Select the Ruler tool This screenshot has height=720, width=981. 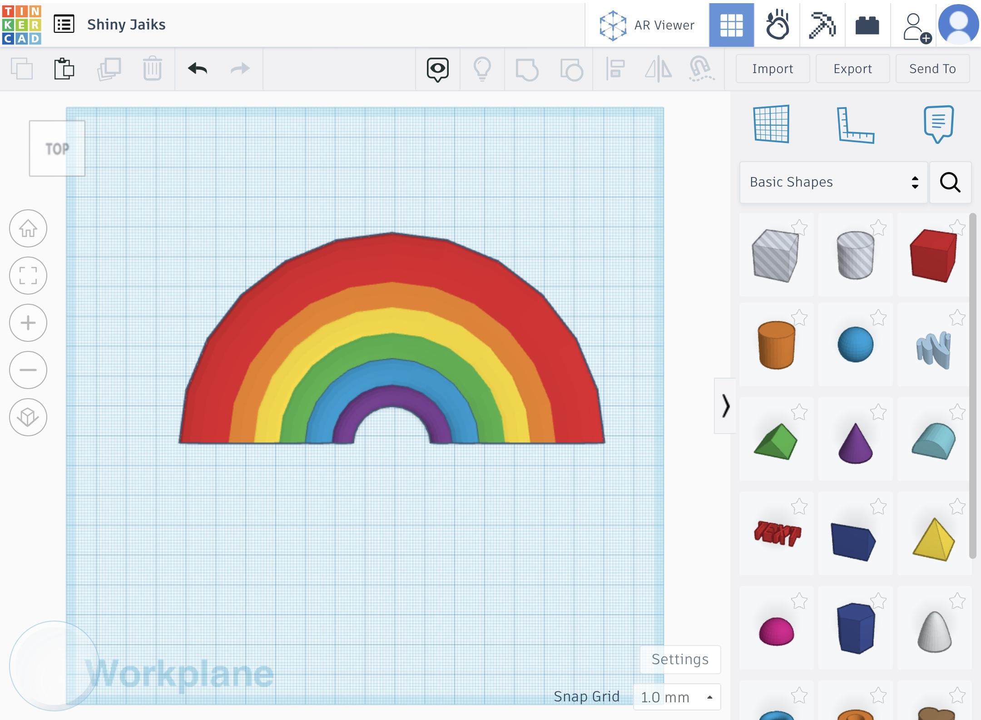point(855,125)
